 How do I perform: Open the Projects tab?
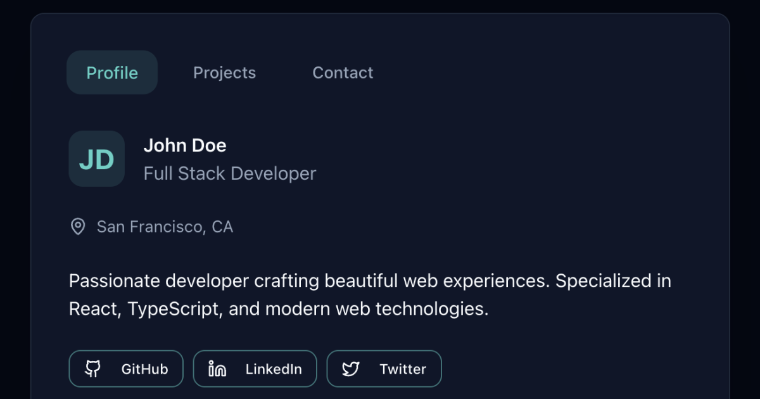(x=224, y=73)
